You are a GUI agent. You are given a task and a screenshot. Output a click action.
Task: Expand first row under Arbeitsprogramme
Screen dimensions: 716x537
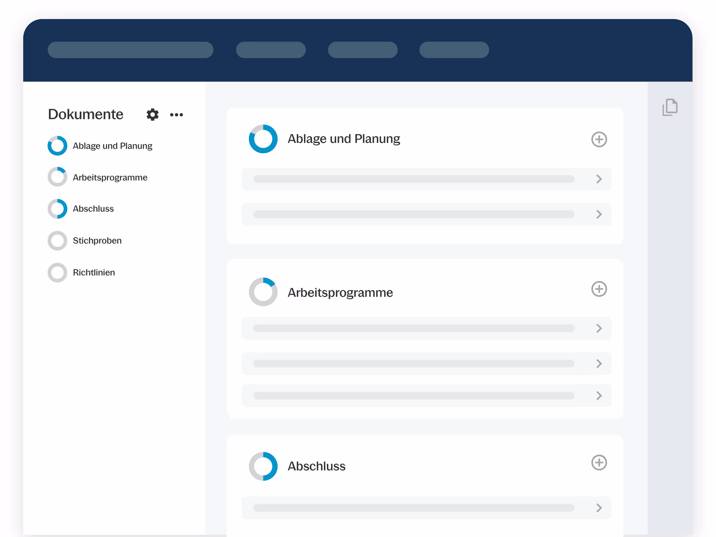(x=599, y=328)
